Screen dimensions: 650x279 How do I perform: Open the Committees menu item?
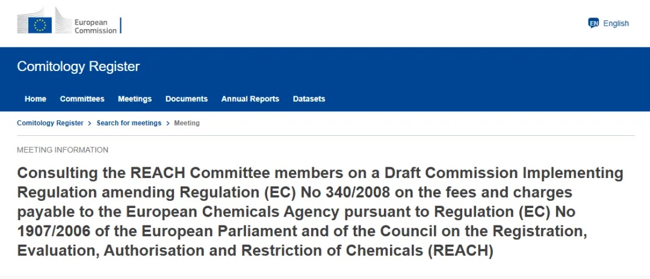pos(82,99)
